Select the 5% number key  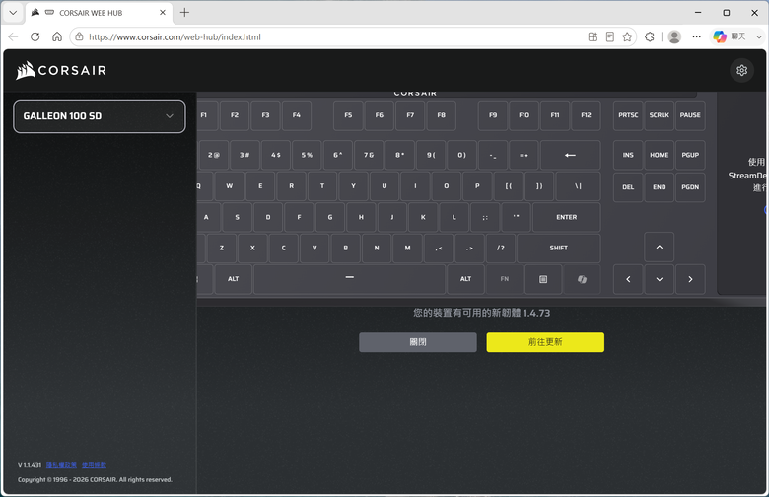click(307, 155)
